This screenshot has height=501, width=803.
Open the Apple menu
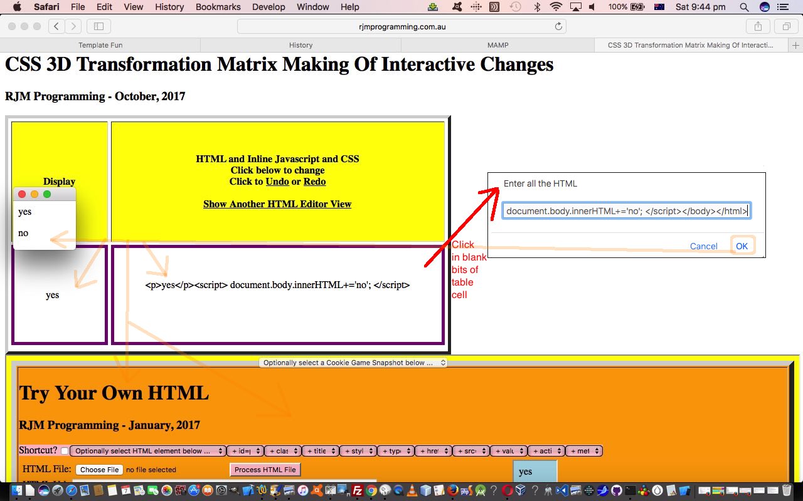click(16, 7)
